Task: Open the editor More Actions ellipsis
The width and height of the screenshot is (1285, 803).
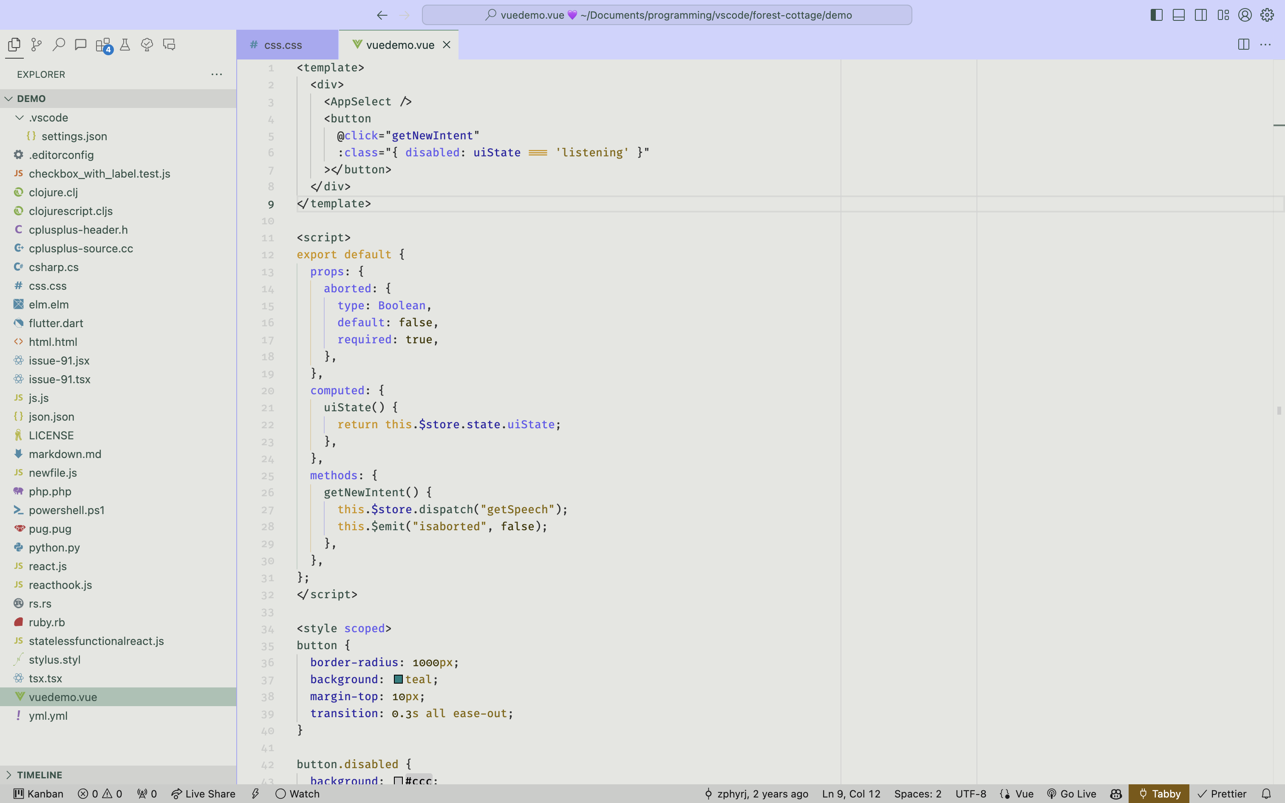Action: (1265, 45)
